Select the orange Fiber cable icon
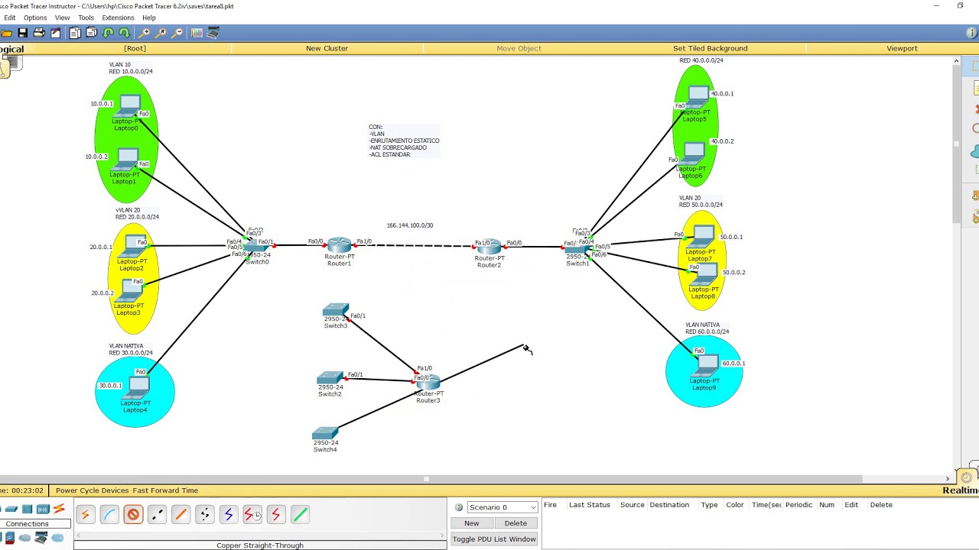 [181, 515]
